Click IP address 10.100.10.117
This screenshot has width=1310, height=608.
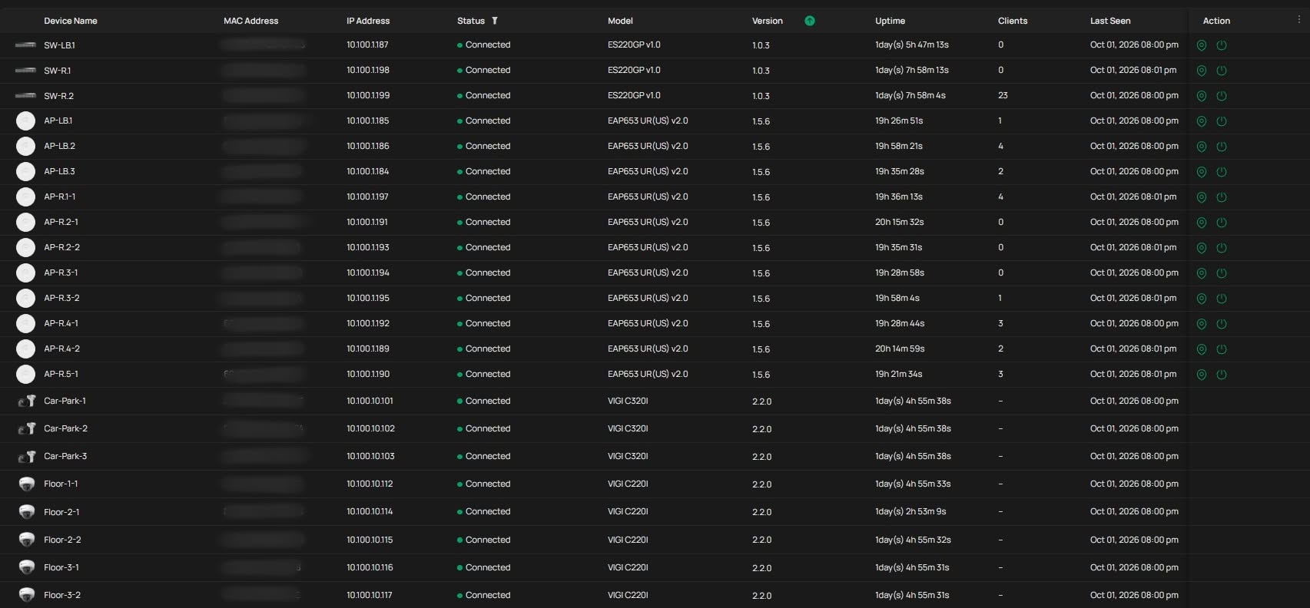[370, 595]
